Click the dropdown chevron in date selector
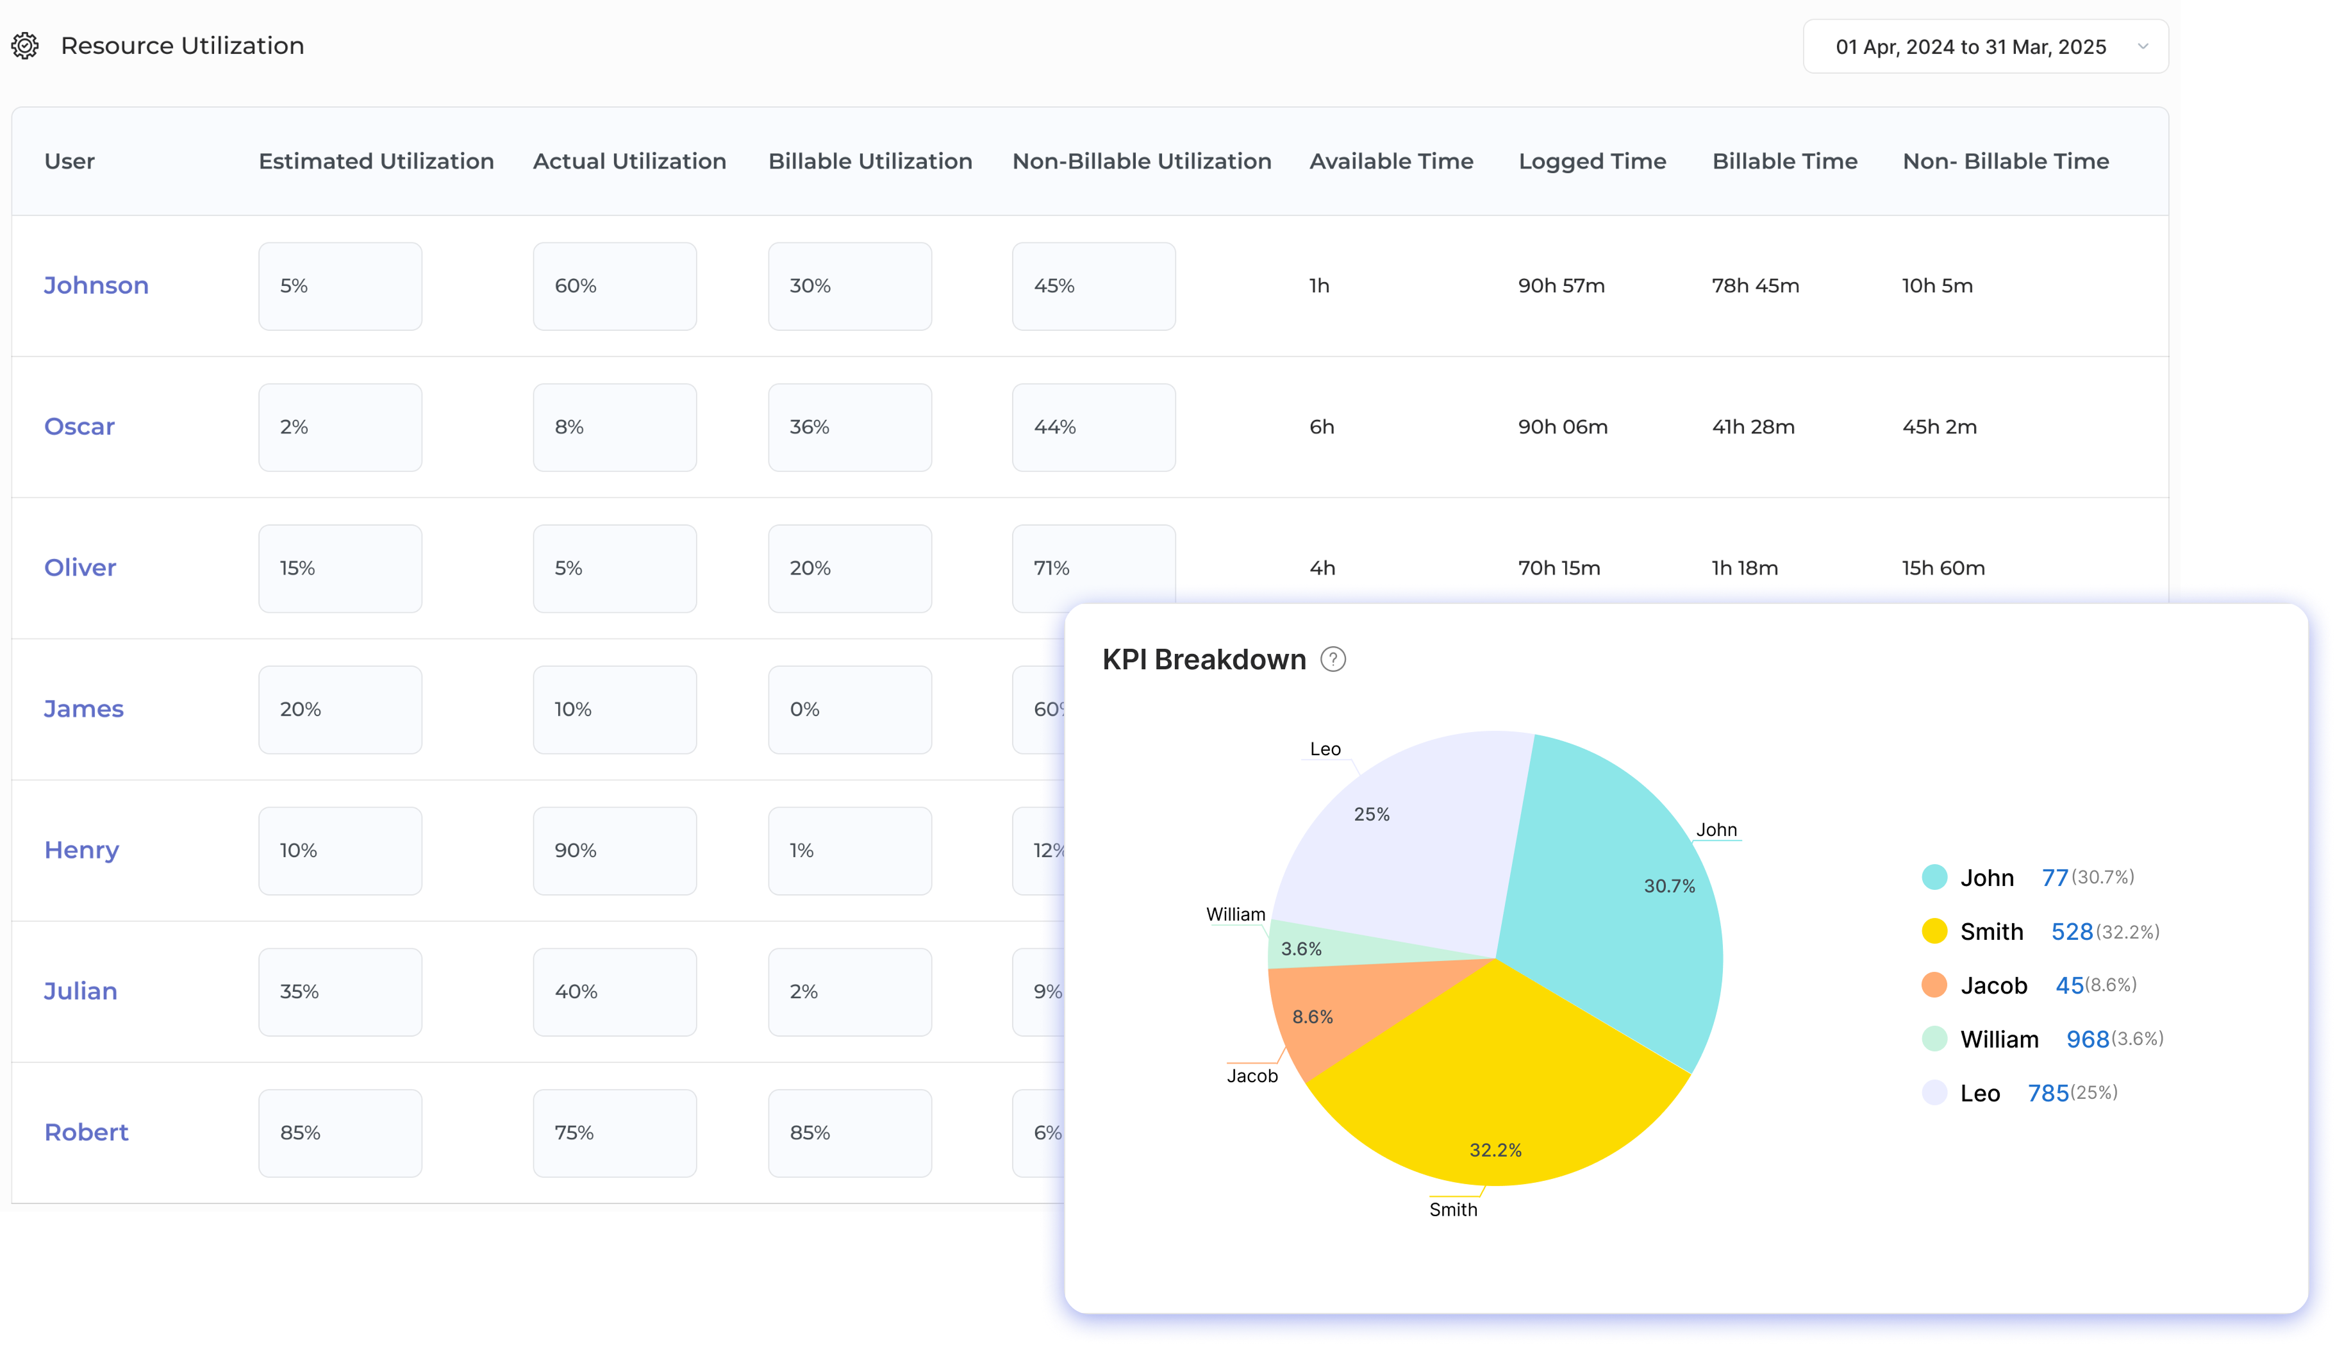The width and height of the screenshot is (2335, 1345). click(x=2142, y=47)
